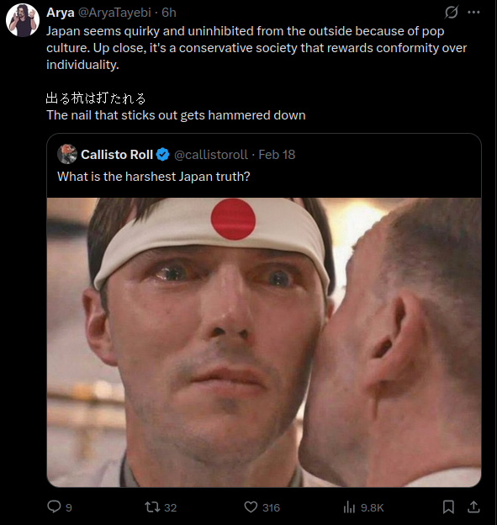Screen dimensions: 497x525
Task: Open Callisto Roll's small avatar
Action: click(x=67, y=154)
